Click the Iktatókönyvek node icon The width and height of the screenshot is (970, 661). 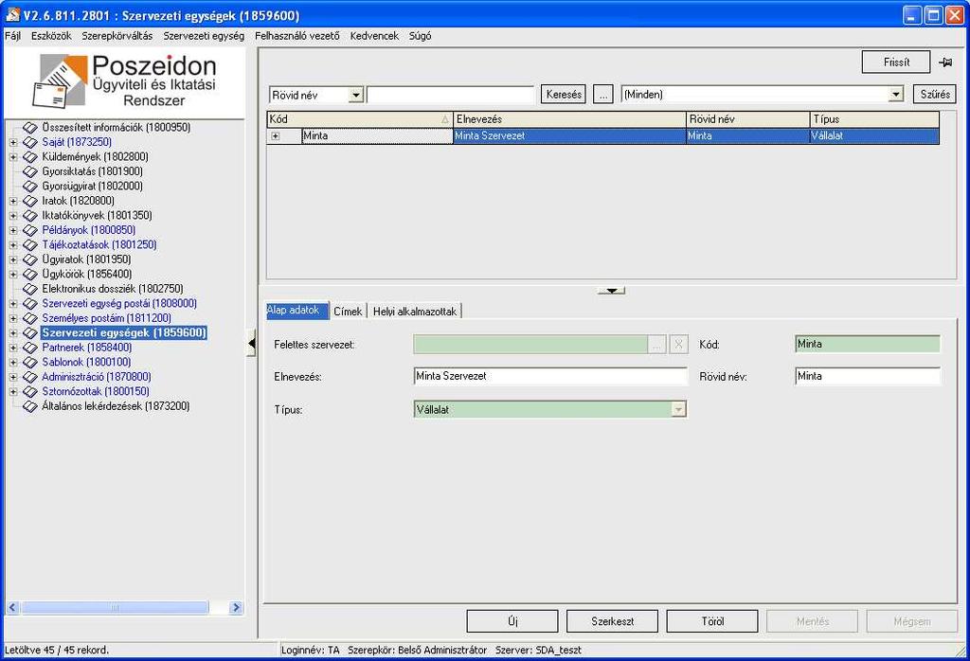(x=29, y=216)
